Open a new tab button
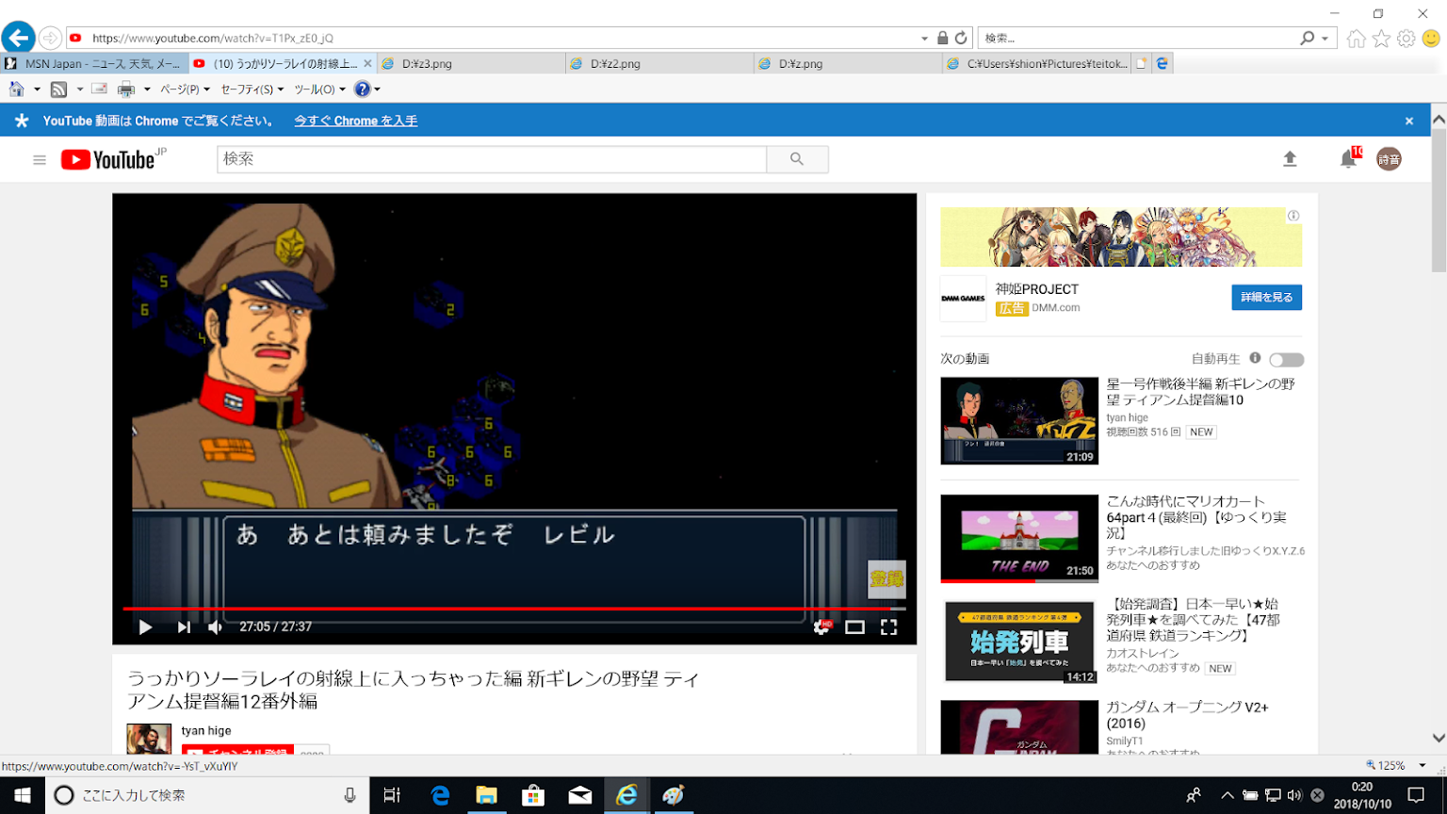Screen dimensions: 1447x814 click(1141, 64)
